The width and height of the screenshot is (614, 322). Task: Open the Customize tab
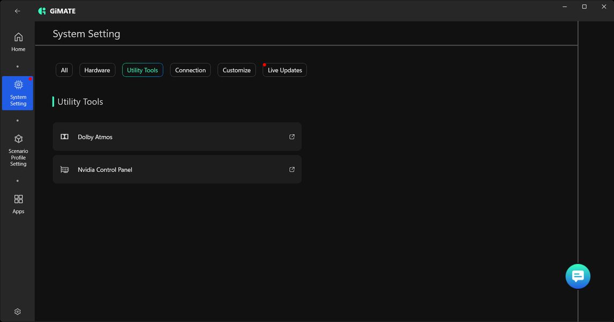coord(237,70)
